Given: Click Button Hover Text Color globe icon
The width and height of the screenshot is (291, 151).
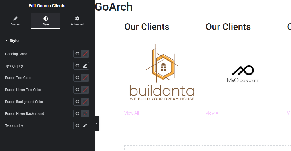Looking at the screenshot, I should click(77, 90).
